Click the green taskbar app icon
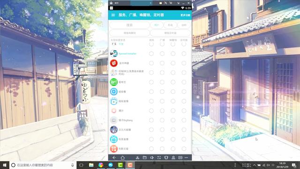The width and height of the screenshot is (300, 169). [120, 165]
